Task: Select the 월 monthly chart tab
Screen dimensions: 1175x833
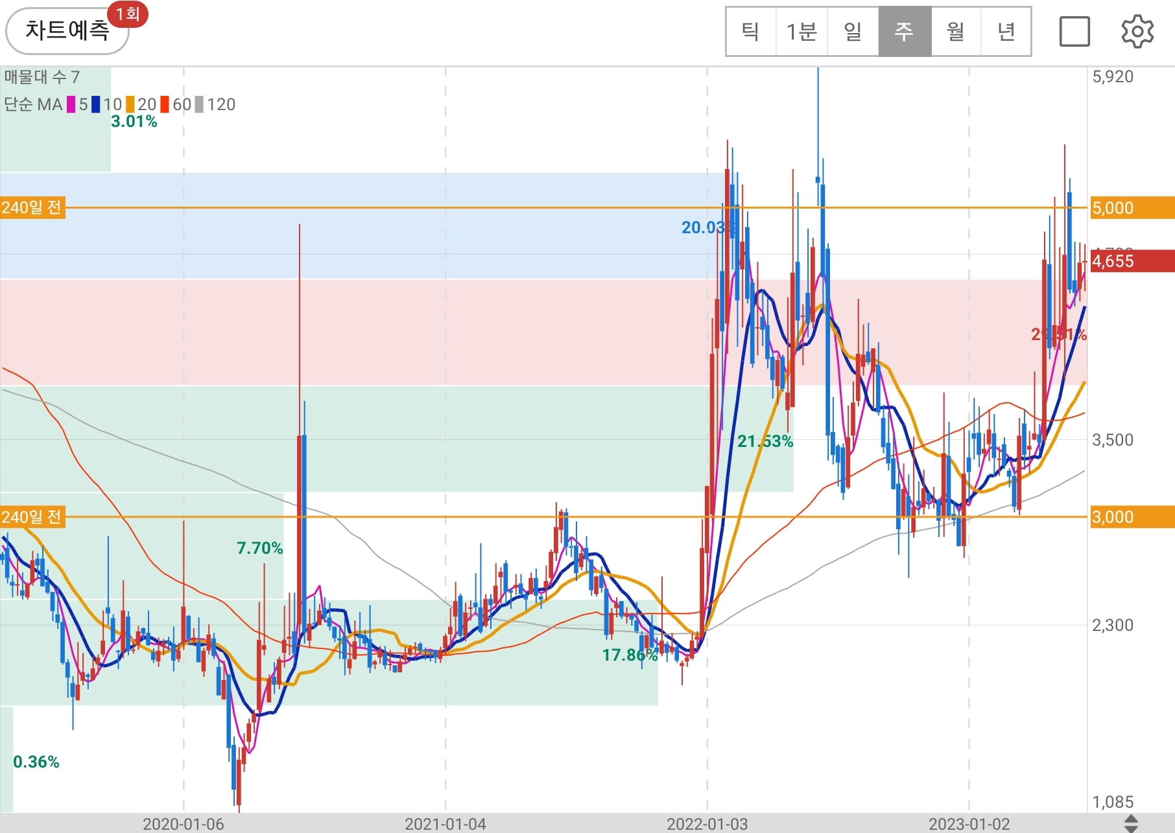Action: (x=956, y=31)
